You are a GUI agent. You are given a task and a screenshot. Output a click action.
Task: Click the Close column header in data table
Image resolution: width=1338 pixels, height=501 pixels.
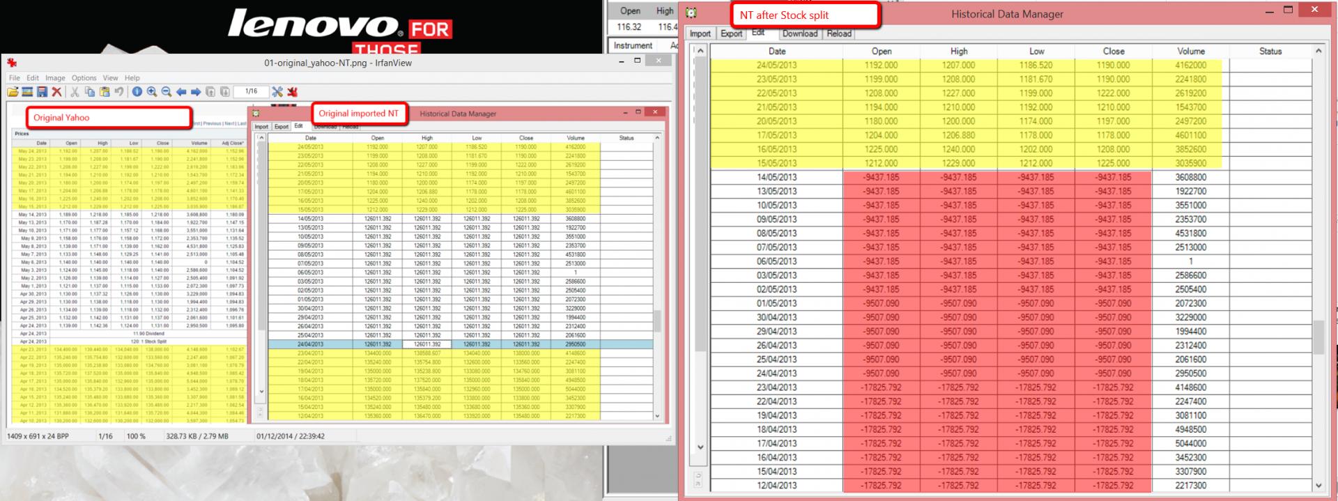point(1114,51)
